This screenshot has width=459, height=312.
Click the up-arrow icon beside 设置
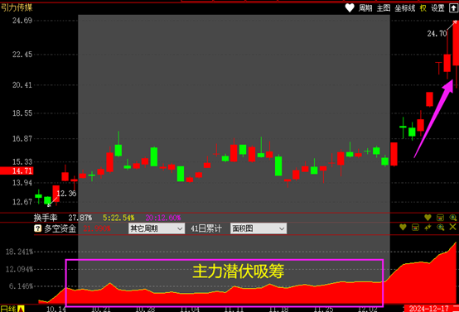[x=453, y=8]
